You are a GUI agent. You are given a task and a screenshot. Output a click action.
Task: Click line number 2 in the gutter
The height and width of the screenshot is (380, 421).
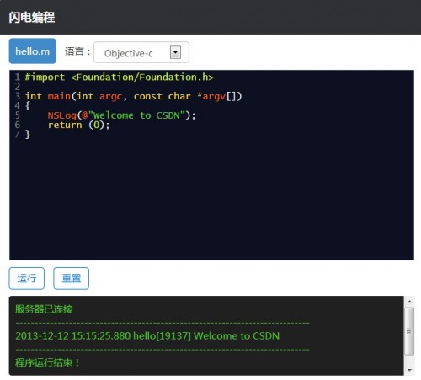[18, 87]
